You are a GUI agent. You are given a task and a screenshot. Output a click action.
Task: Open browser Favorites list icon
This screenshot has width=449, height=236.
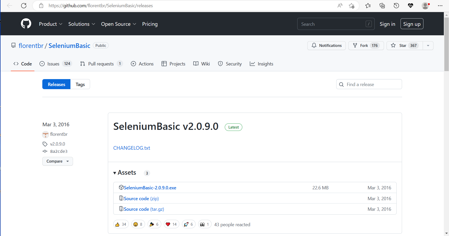(368, 6)
